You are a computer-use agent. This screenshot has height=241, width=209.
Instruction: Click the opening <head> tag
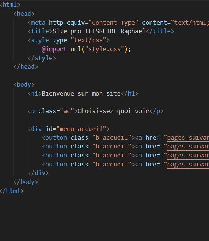point(24,13)
